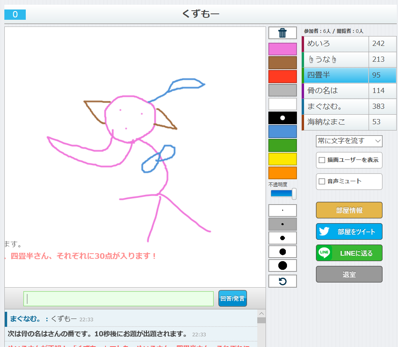
Task: Click the 不透明度 opacity slider
Action: coord(283,194)
